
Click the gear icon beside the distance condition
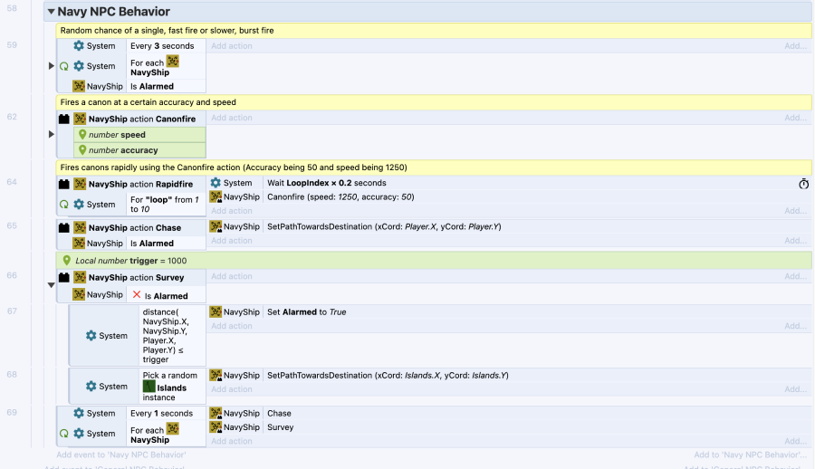pos(91,336)
